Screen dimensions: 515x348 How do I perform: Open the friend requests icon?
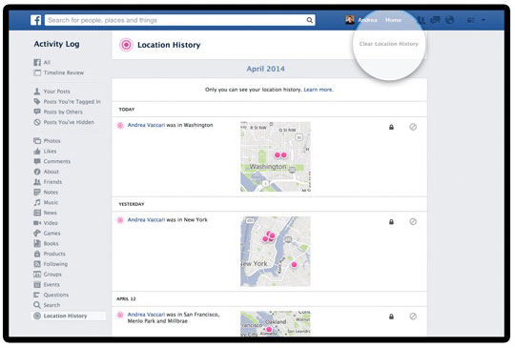tap(422, 20)
